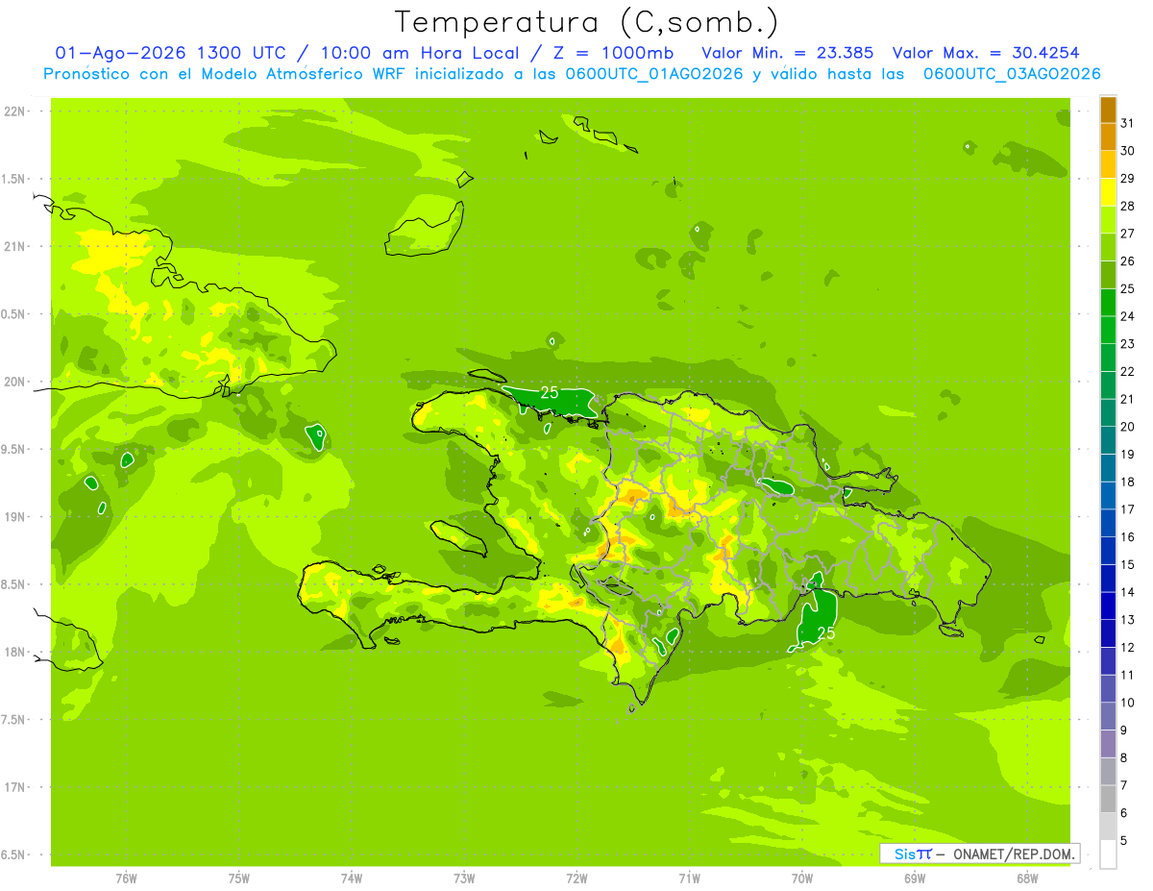Pick the blue colorbar segment between 16 and 17
The height and width of the screenshot is (891, 1153).
tap(1108, 523)
